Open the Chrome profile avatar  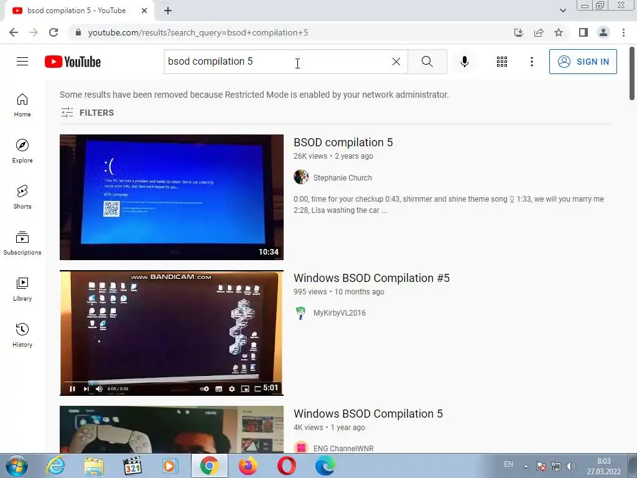point(603,32)
